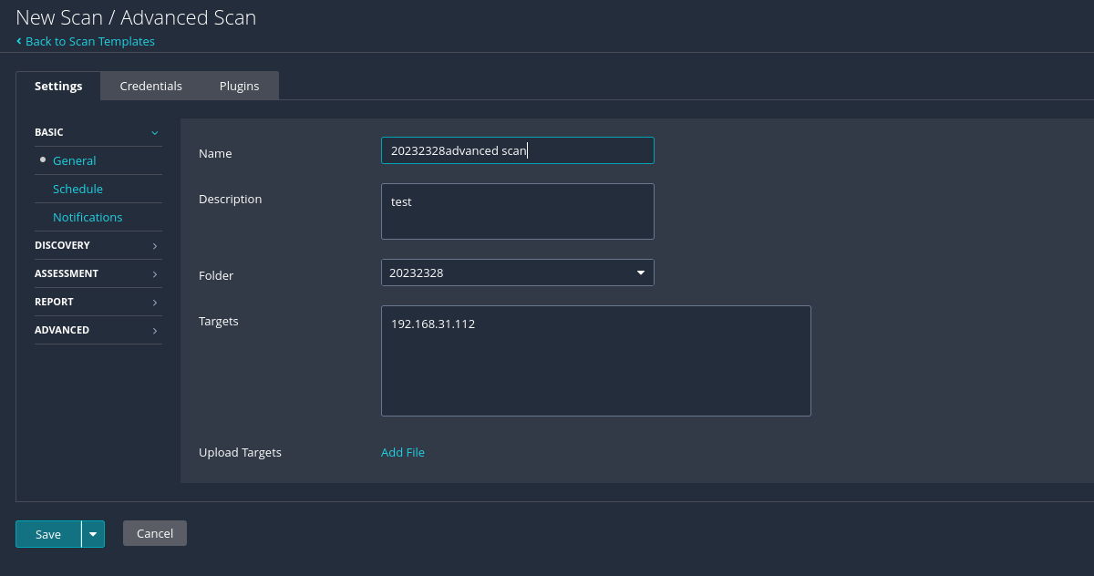The height and width of the screenshot is (576, 1094).
Task: Collapse the BASIC section chevron
Action: pos(155,133)
